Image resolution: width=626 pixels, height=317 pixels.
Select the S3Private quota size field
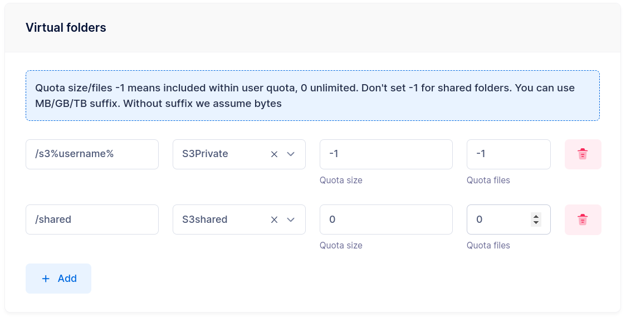pyautogui.click(x=385, y=154)
